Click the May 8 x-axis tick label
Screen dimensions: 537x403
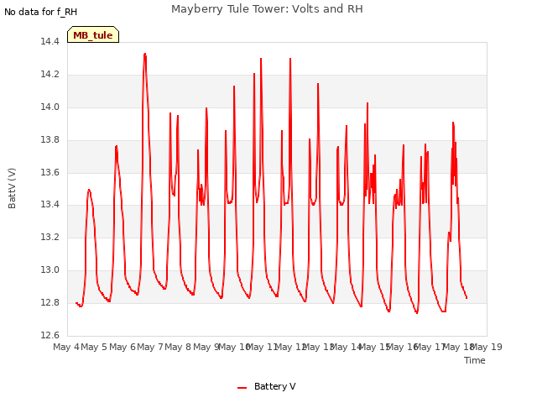[x=178, y=347]
